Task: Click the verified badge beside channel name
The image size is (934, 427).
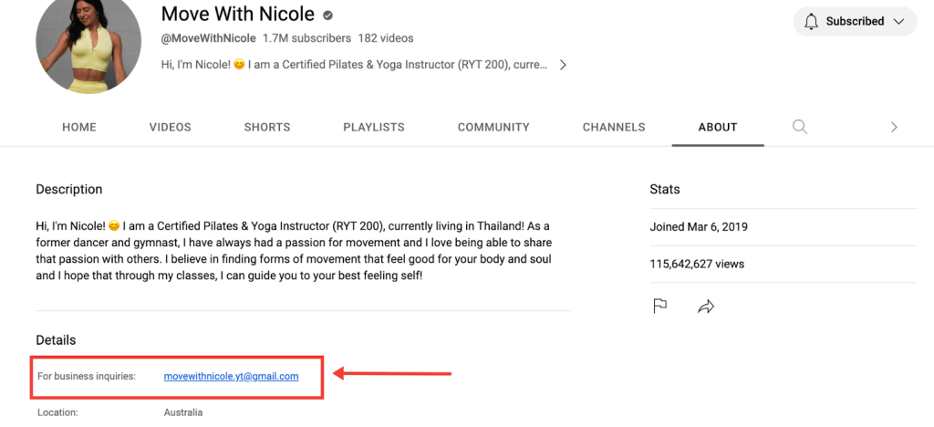Action: [328, 16]
